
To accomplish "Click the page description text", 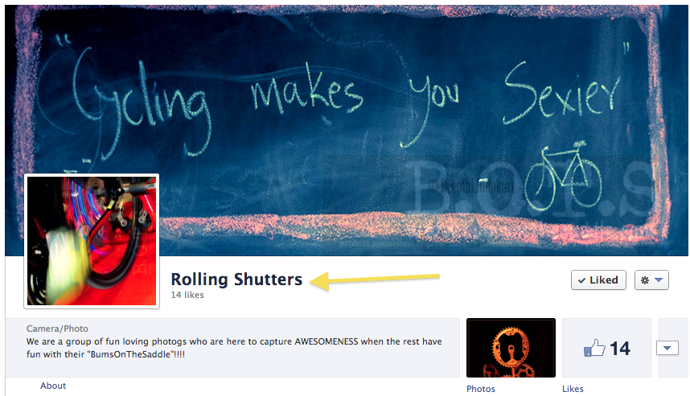I will [x=234, y=348].
